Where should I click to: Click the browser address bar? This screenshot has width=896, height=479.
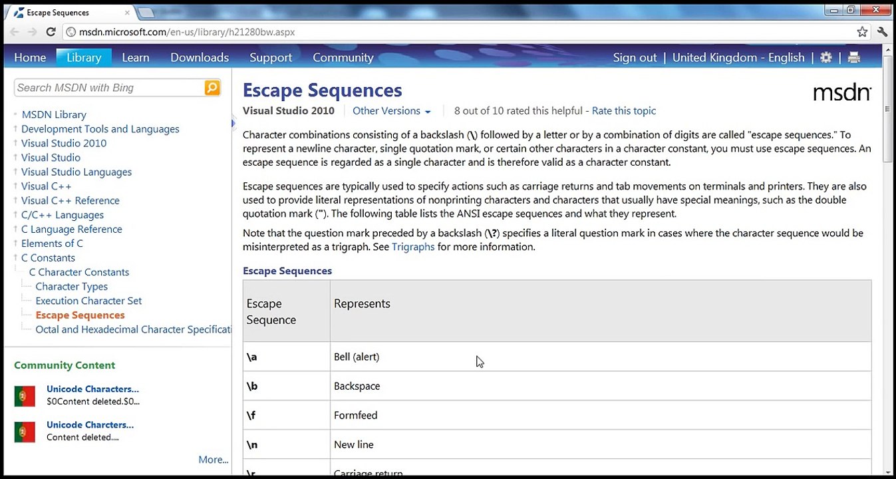459,32
